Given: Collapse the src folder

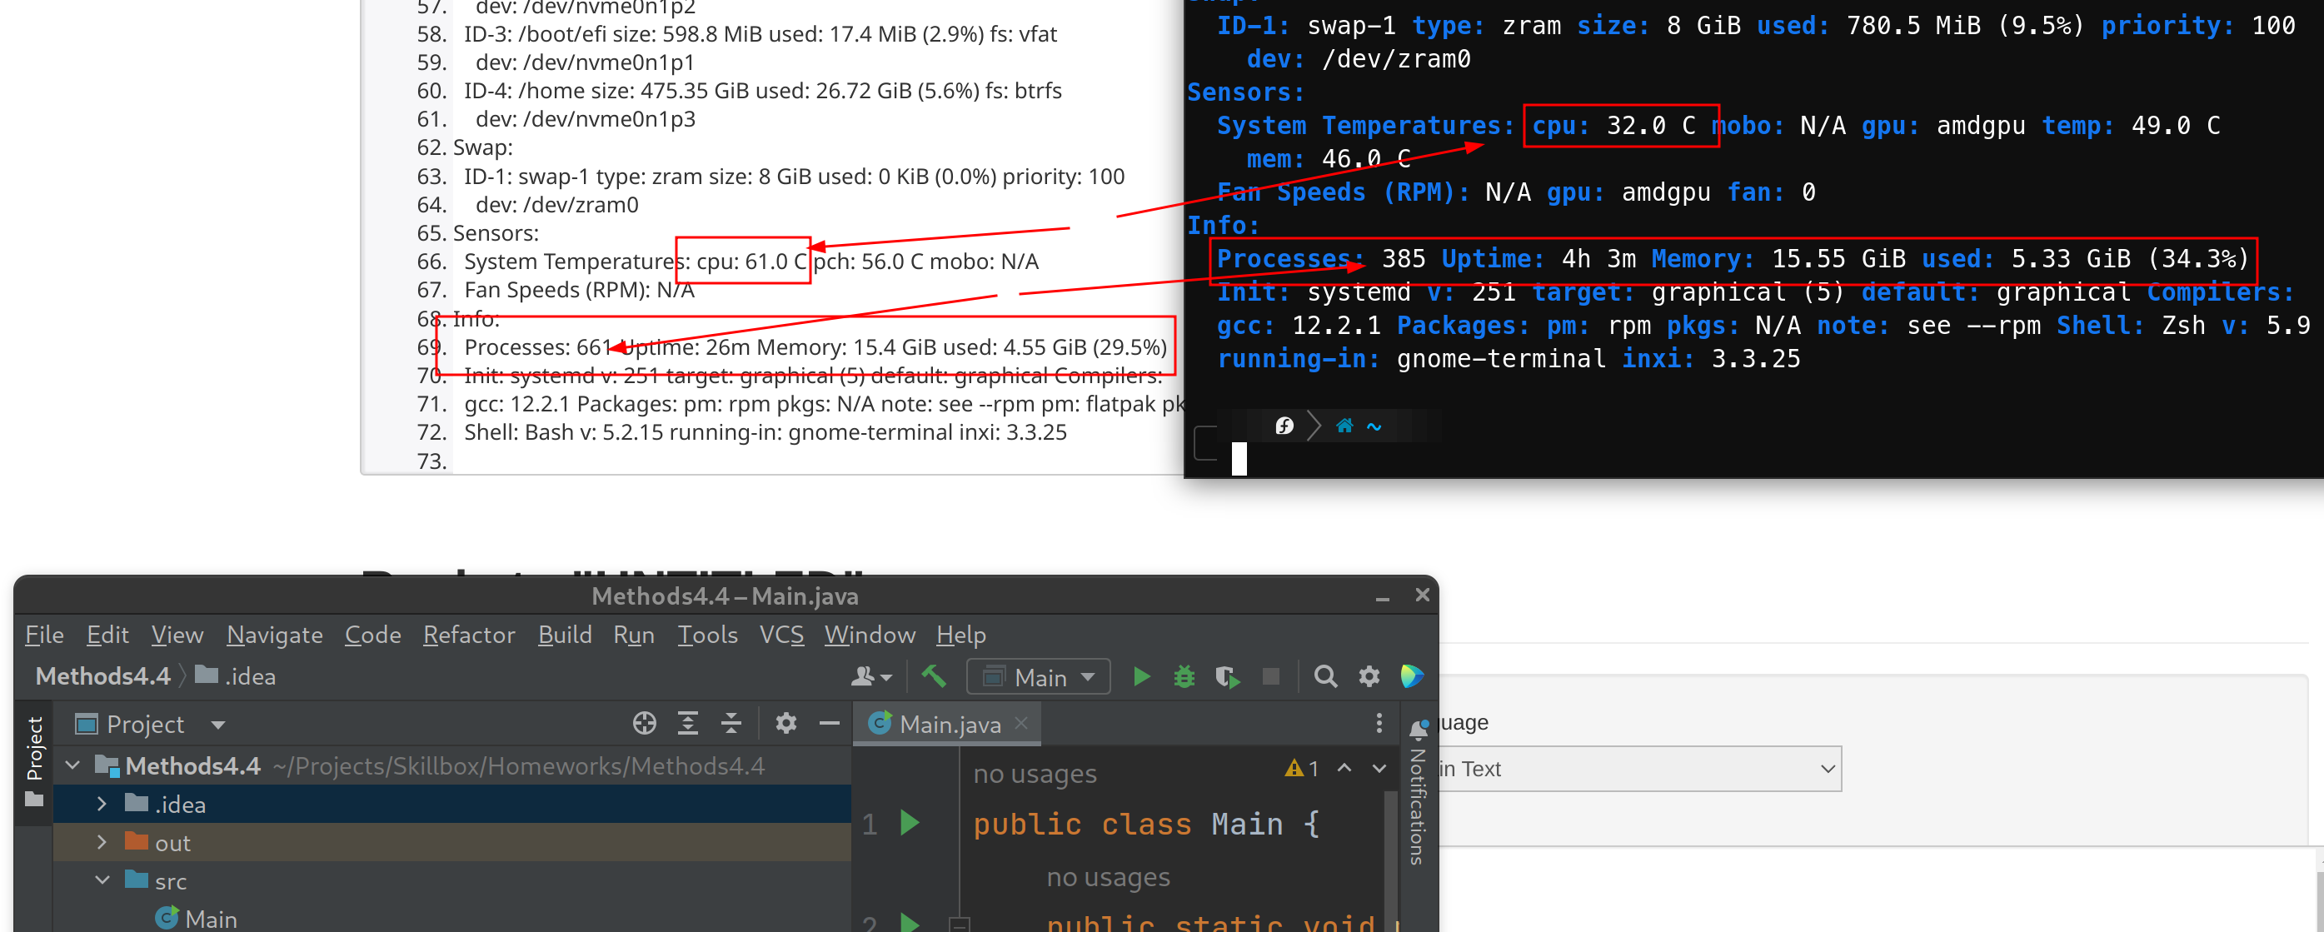Looking at the screenshot, I should pos(102,880).
